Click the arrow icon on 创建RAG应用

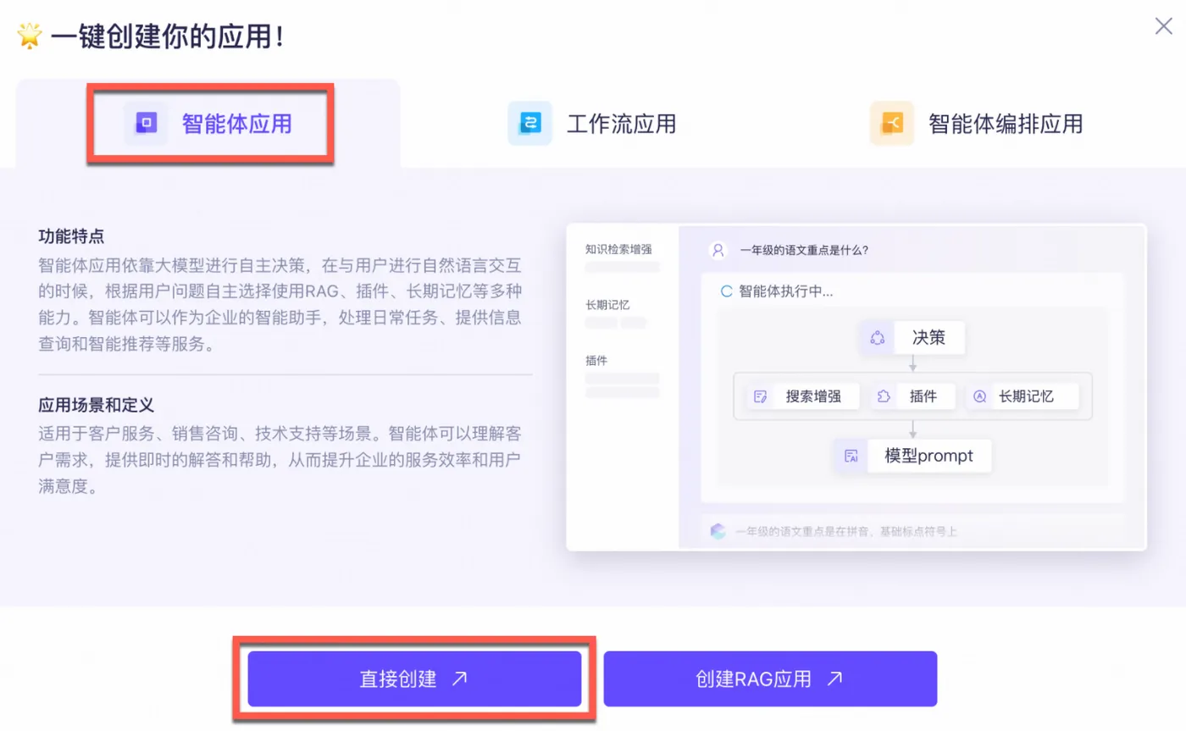834,678
